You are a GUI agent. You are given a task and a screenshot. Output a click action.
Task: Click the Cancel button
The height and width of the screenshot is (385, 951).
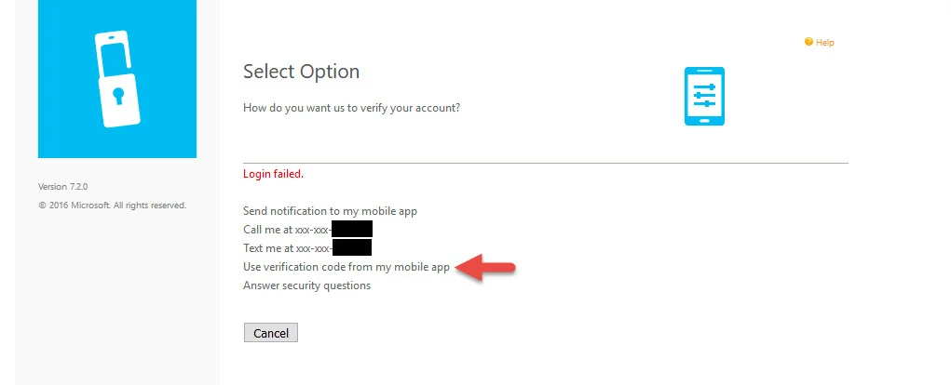pos(271,333)
